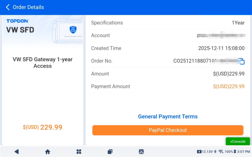Show recent apps with stacked squares icon
Viewport: 252px width, 157px height.
pos(110,152)
